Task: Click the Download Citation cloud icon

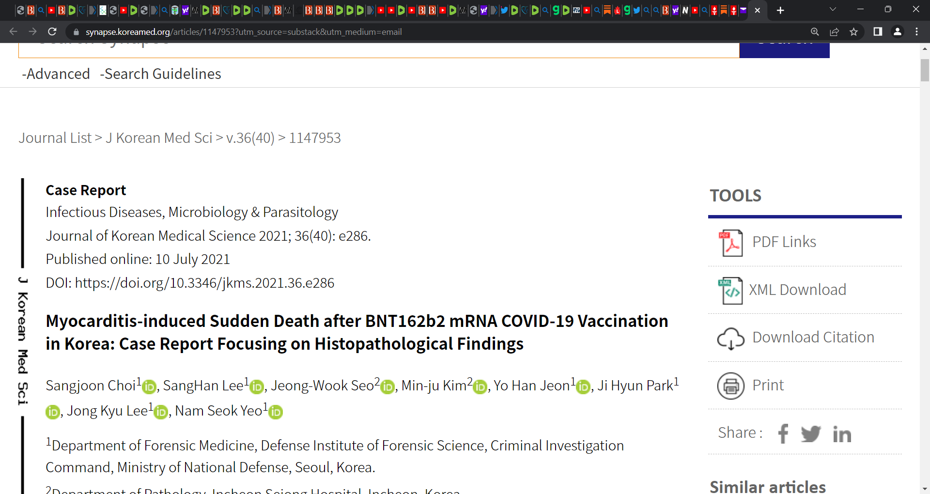Action: tap(730, 338)
